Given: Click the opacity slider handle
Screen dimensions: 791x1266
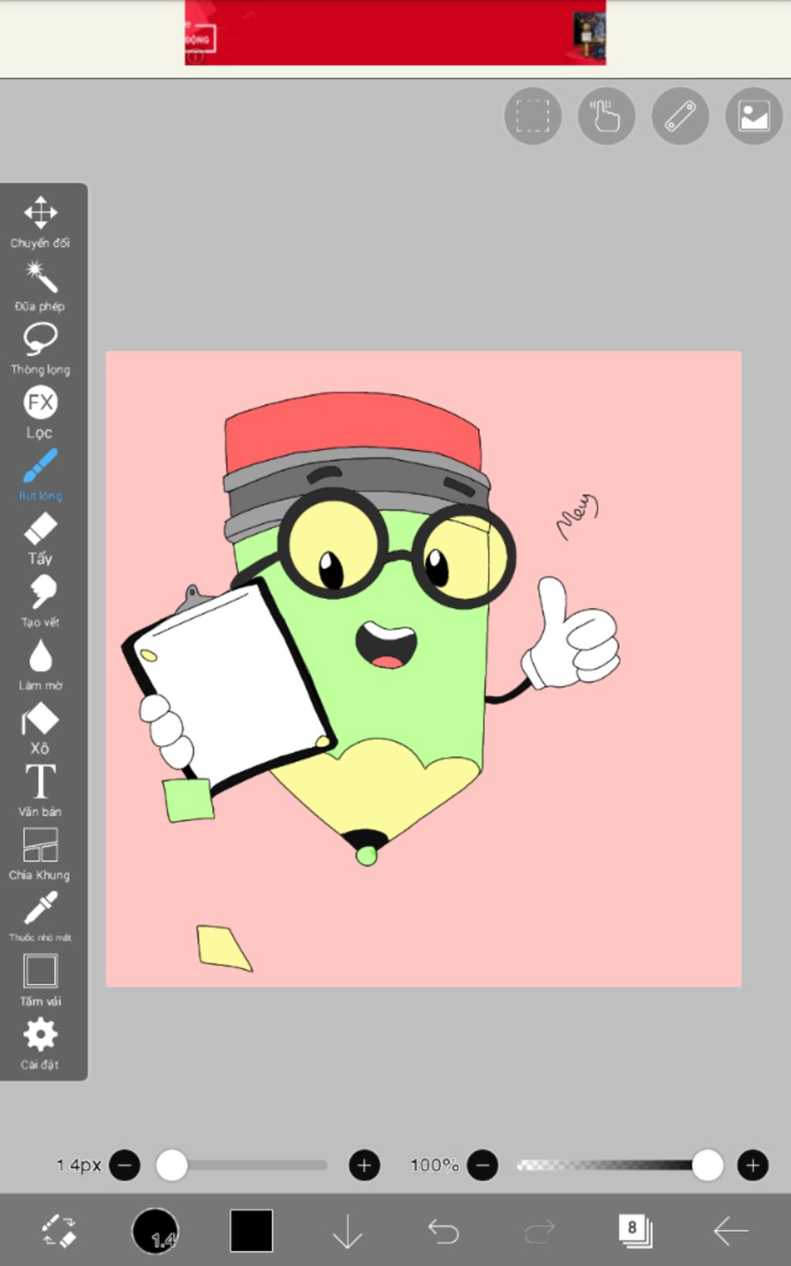Looking at the screenshot, I should [707, 1165].
